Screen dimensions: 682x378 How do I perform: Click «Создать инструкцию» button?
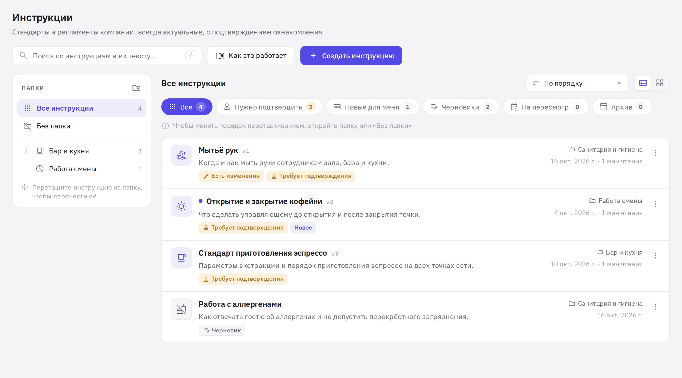click(x=351, y=56)
